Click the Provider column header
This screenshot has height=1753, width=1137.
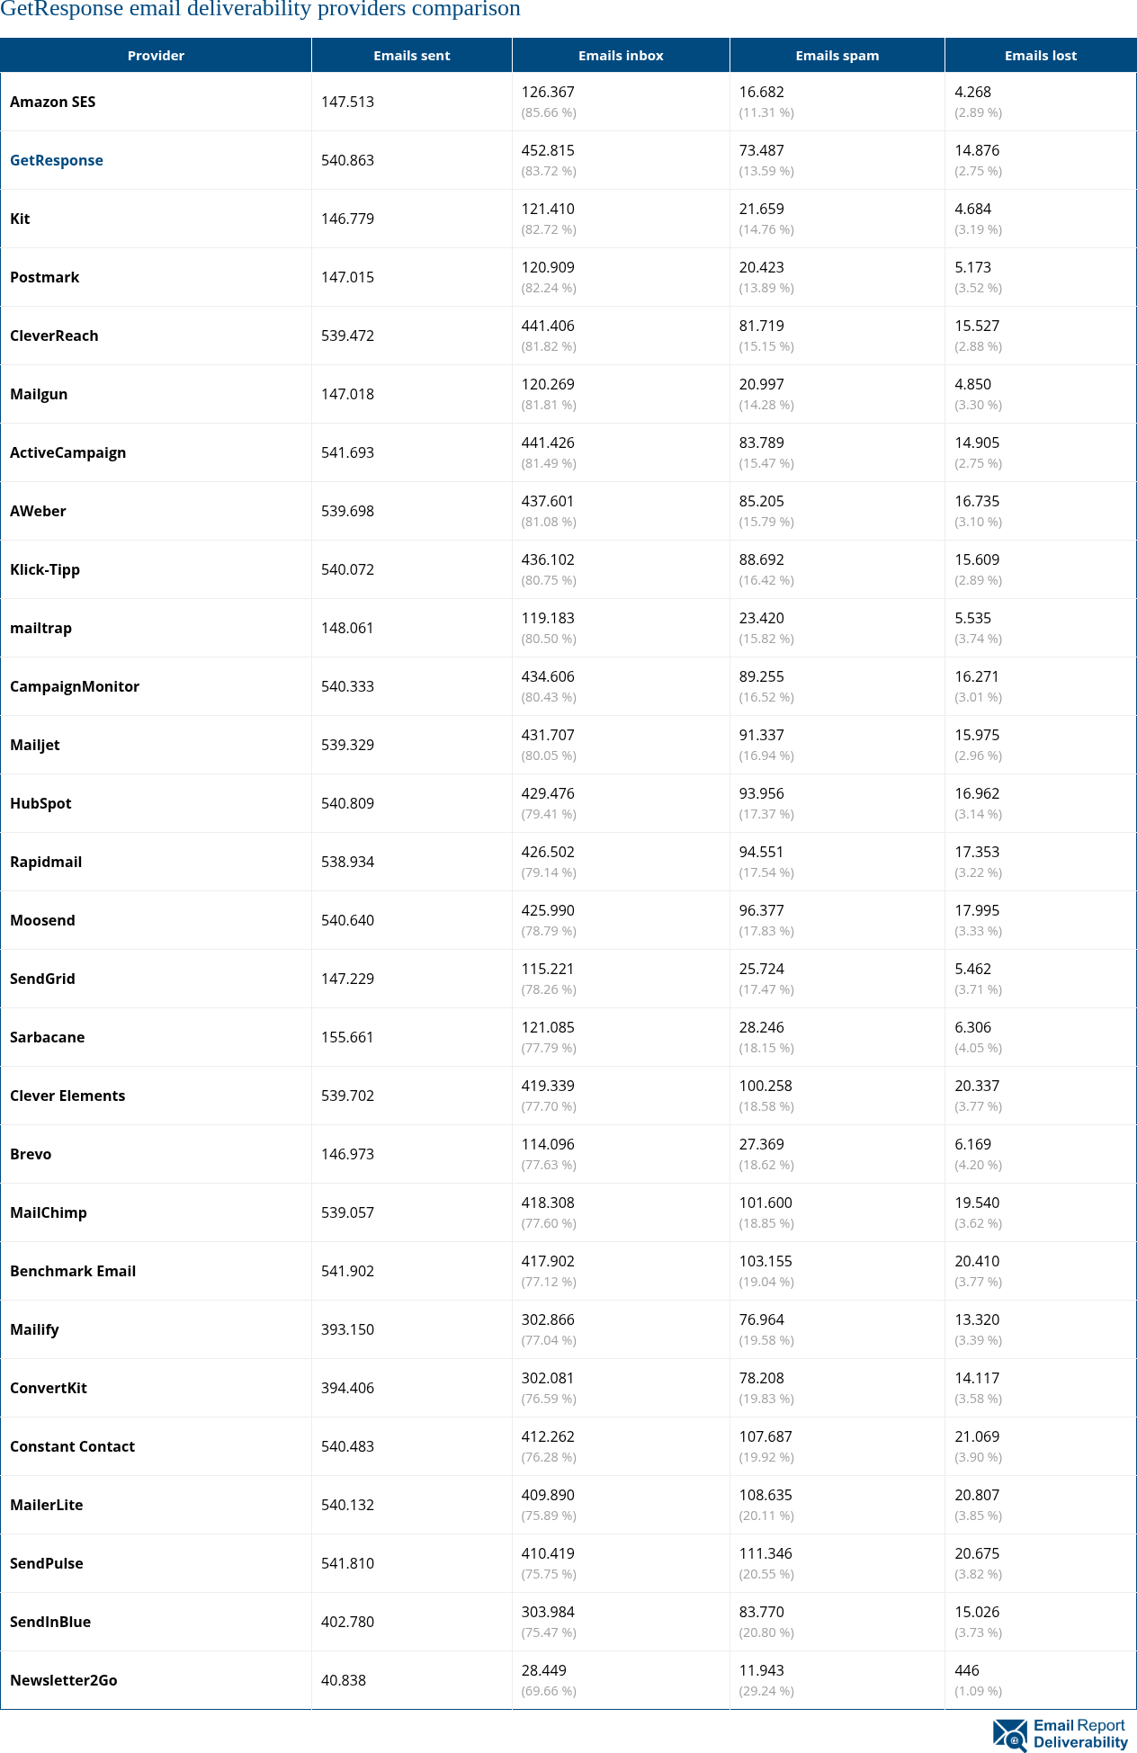point(156,56)
